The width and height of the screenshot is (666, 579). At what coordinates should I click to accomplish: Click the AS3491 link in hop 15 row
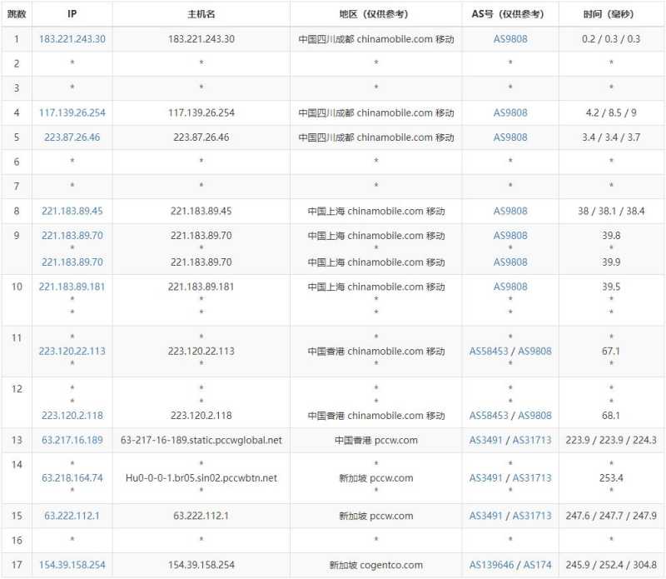point(486,516)
